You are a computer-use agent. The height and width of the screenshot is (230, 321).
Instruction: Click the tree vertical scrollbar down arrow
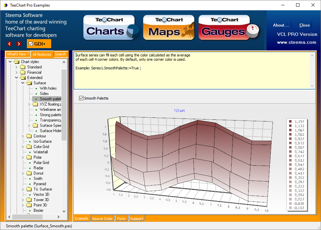pos(64,211)
